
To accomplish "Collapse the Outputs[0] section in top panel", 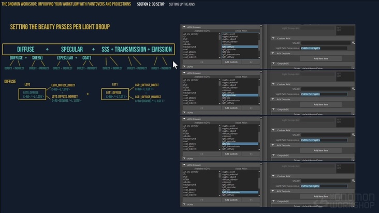I will point(273,64).
